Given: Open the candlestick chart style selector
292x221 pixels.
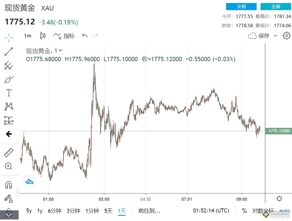Looking at the screenshot, I should 43,36.
